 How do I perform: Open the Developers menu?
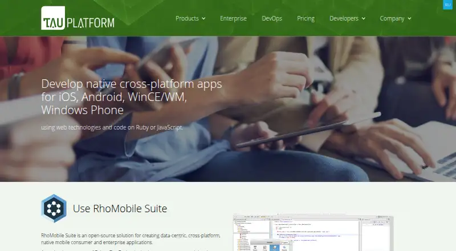[344, 18]
